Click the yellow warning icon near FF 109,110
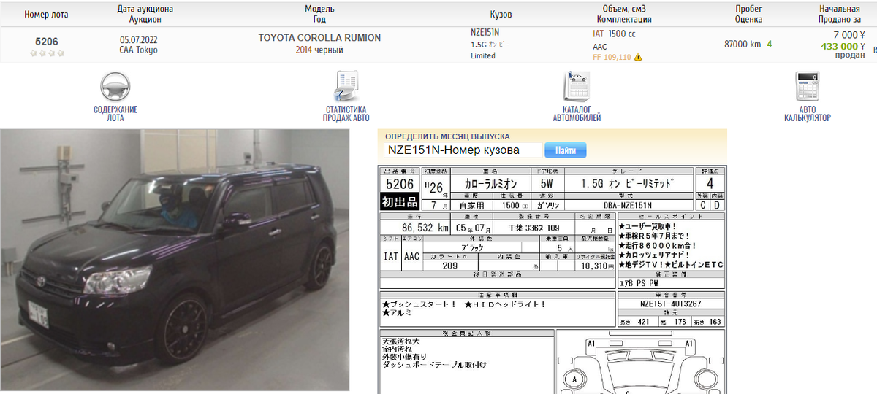This screenshot has height=394, width=877. [x=638, y=57]
